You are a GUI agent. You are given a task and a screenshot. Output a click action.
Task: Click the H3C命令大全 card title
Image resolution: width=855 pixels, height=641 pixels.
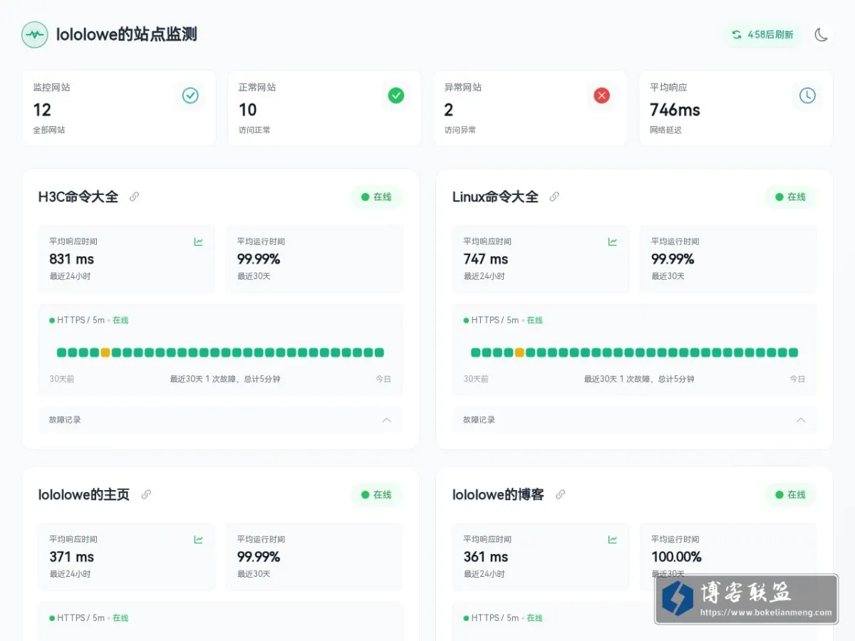(x=78, y=197)
